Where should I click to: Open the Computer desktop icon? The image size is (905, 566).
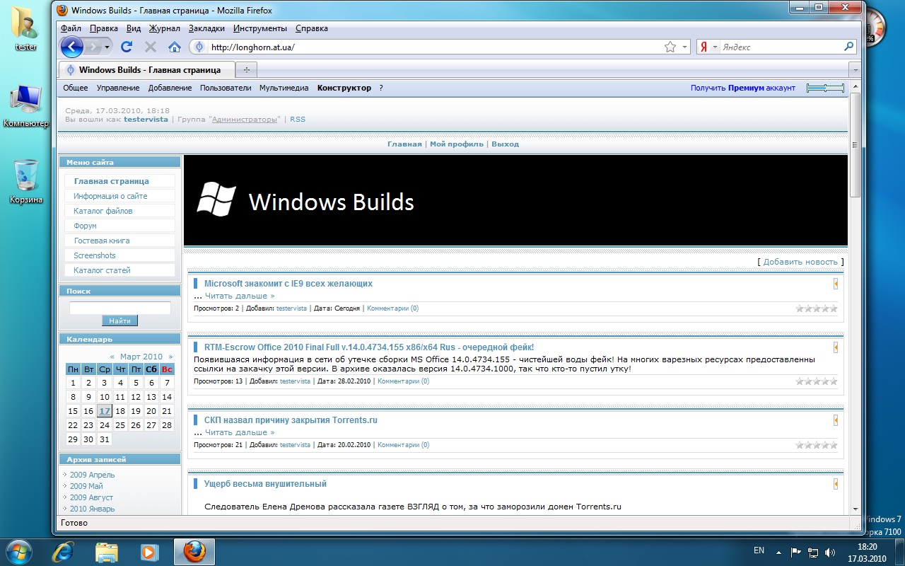[26, 106]
